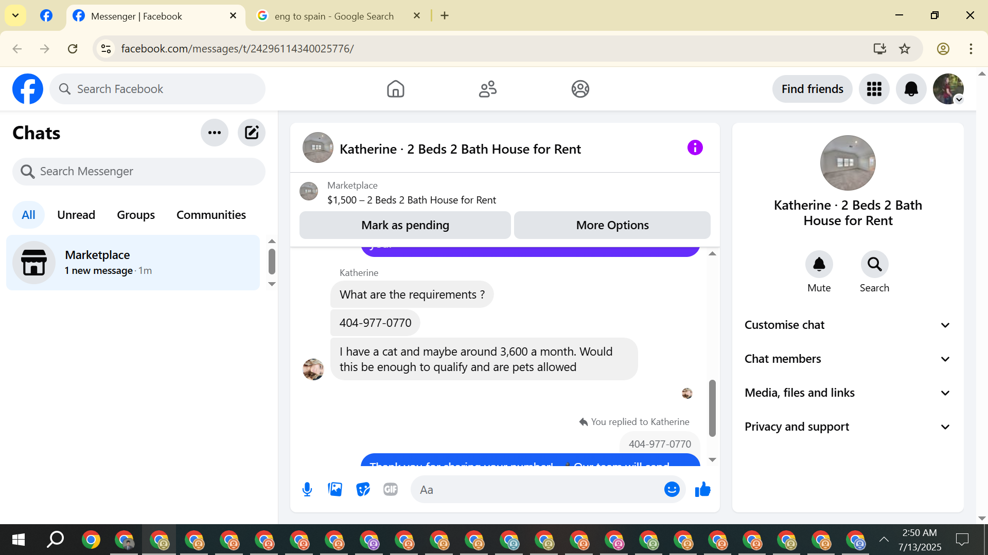Attach a photo using image icon
This screenshot has width=988, height=555.
coord(335,489)
